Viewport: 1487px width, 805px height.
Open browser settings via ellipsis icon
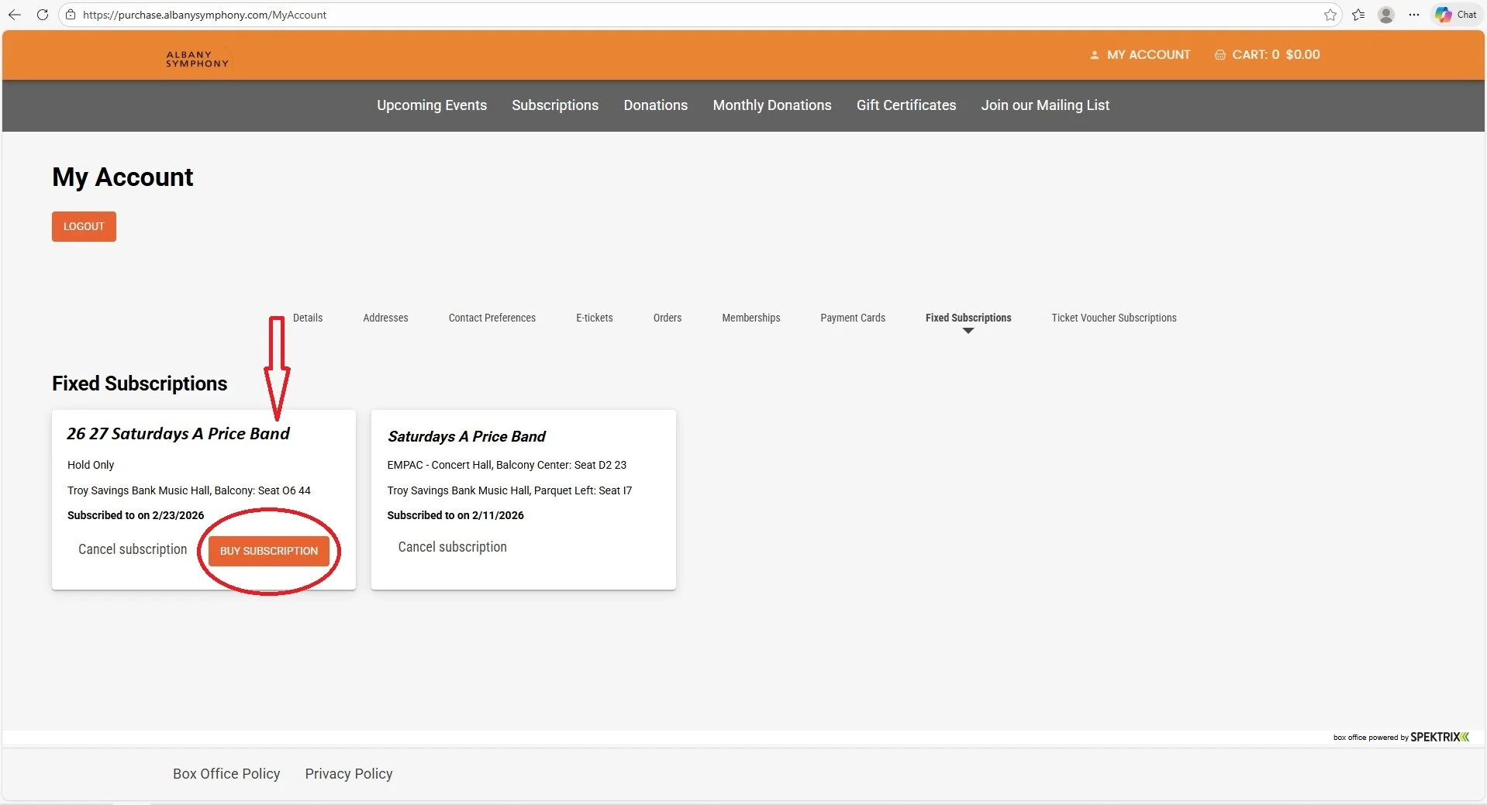pos(1414,15)
